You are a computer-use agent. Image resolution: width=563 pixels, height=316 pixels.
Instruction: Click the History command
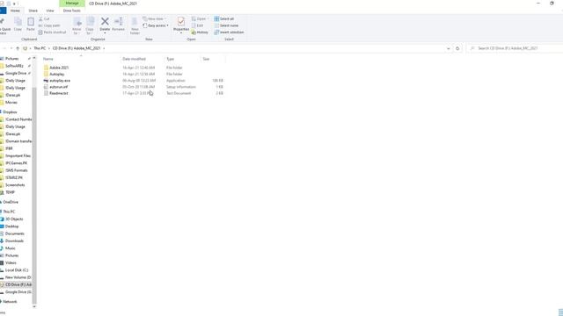[200, 32]
